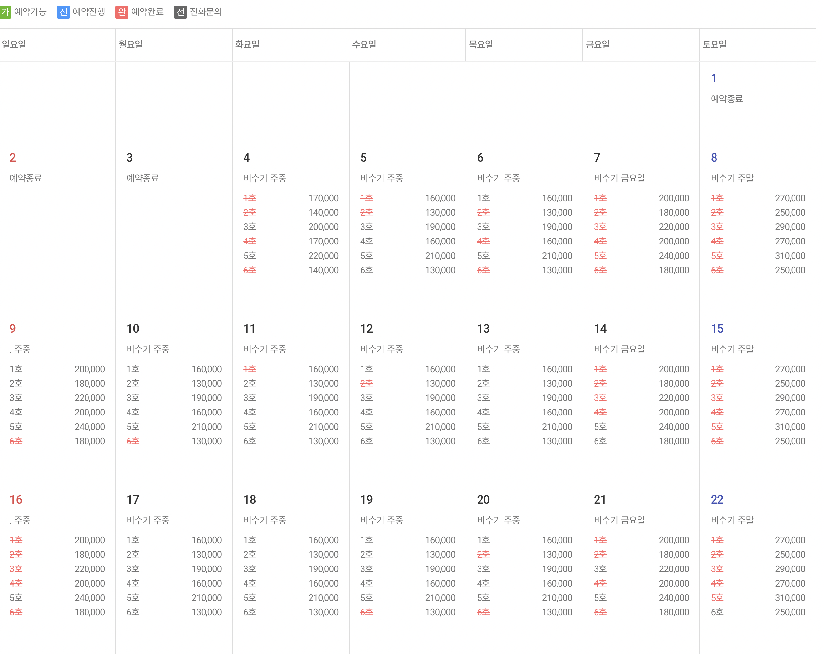This screenshot has width=824, height=654.
Task: Select room 3호 on the 4th
Action: tap(249, 227)
